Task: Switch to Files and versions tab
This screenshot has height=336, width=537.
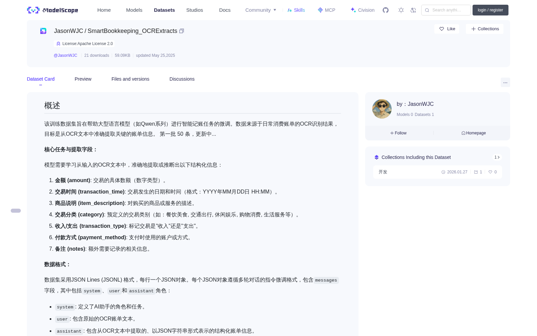Action: 130,79
